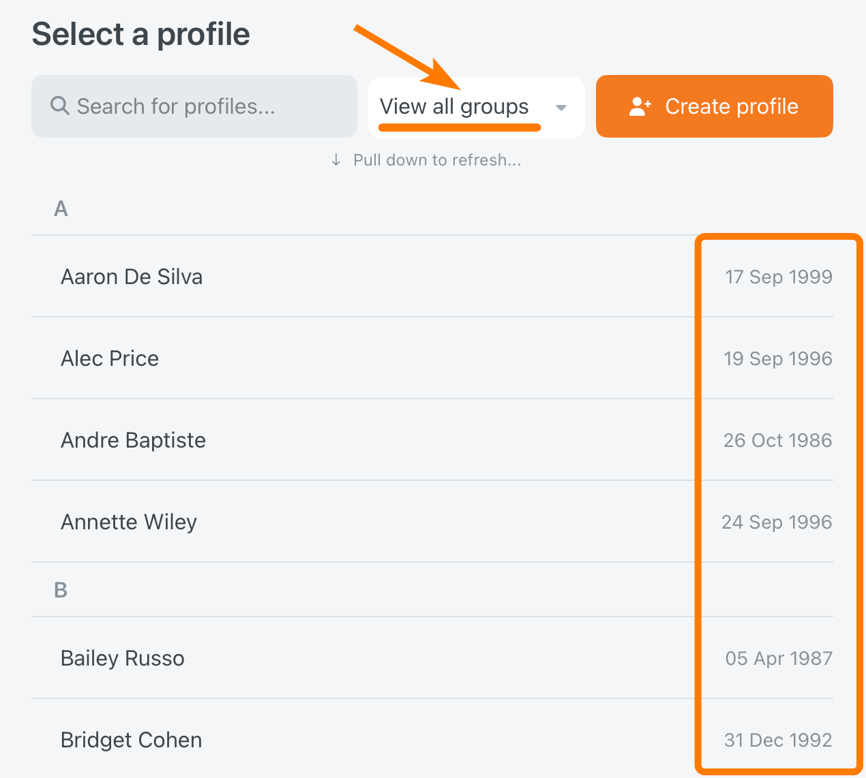Click the downward refresh arrow icon
Viewport: 866px width, 778px height.
pos(335,159)
